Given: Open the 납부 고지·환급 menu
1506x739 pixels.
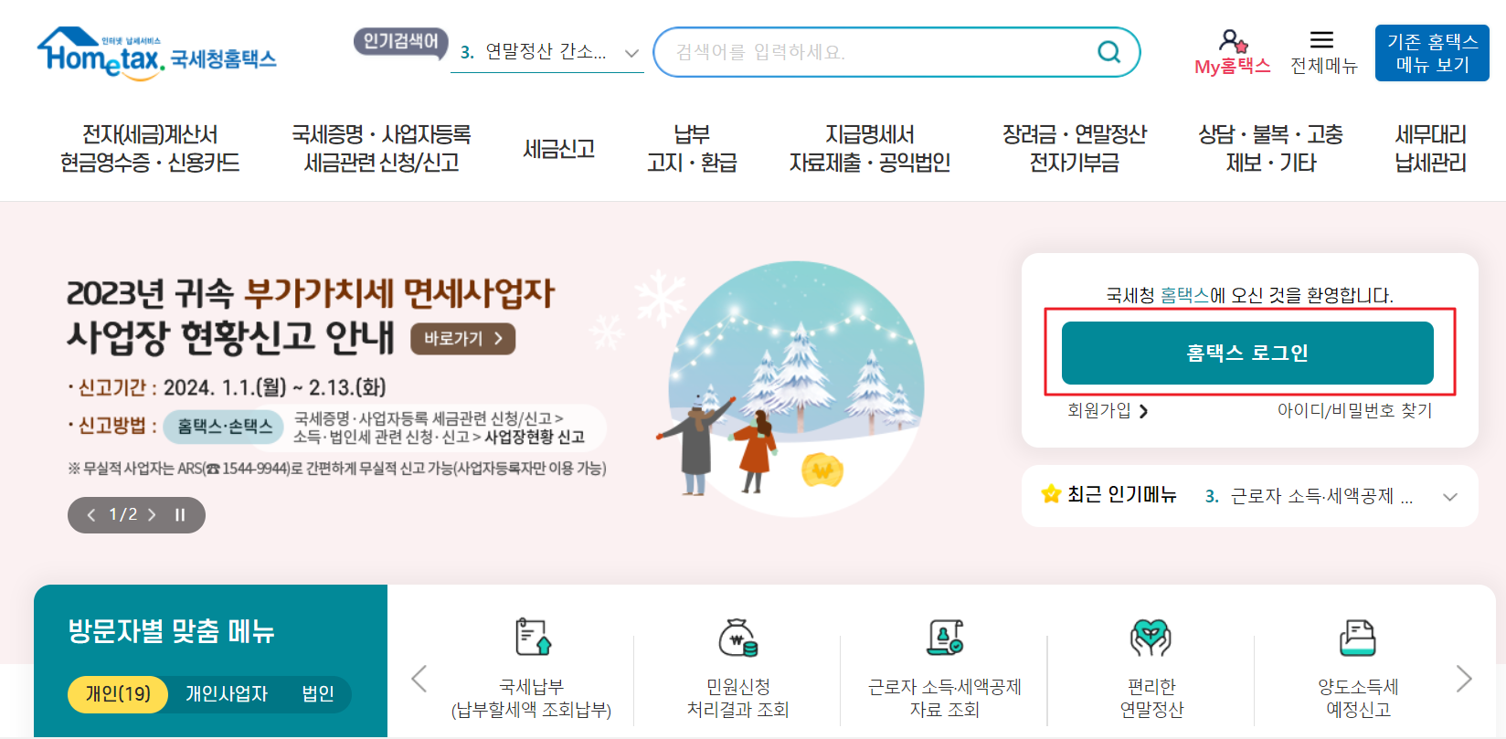Looking at the screenshot, I should pyautogui.click(x=692, y=149).
